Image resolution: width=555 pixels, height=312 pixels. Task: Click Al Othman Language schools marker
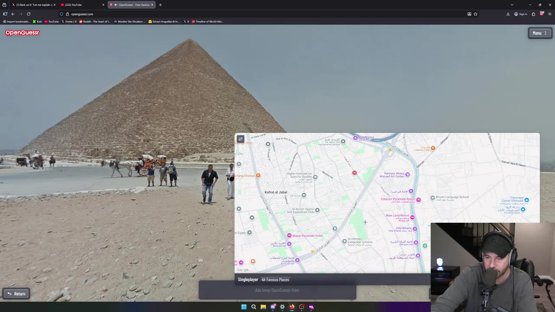click(345, 241)
